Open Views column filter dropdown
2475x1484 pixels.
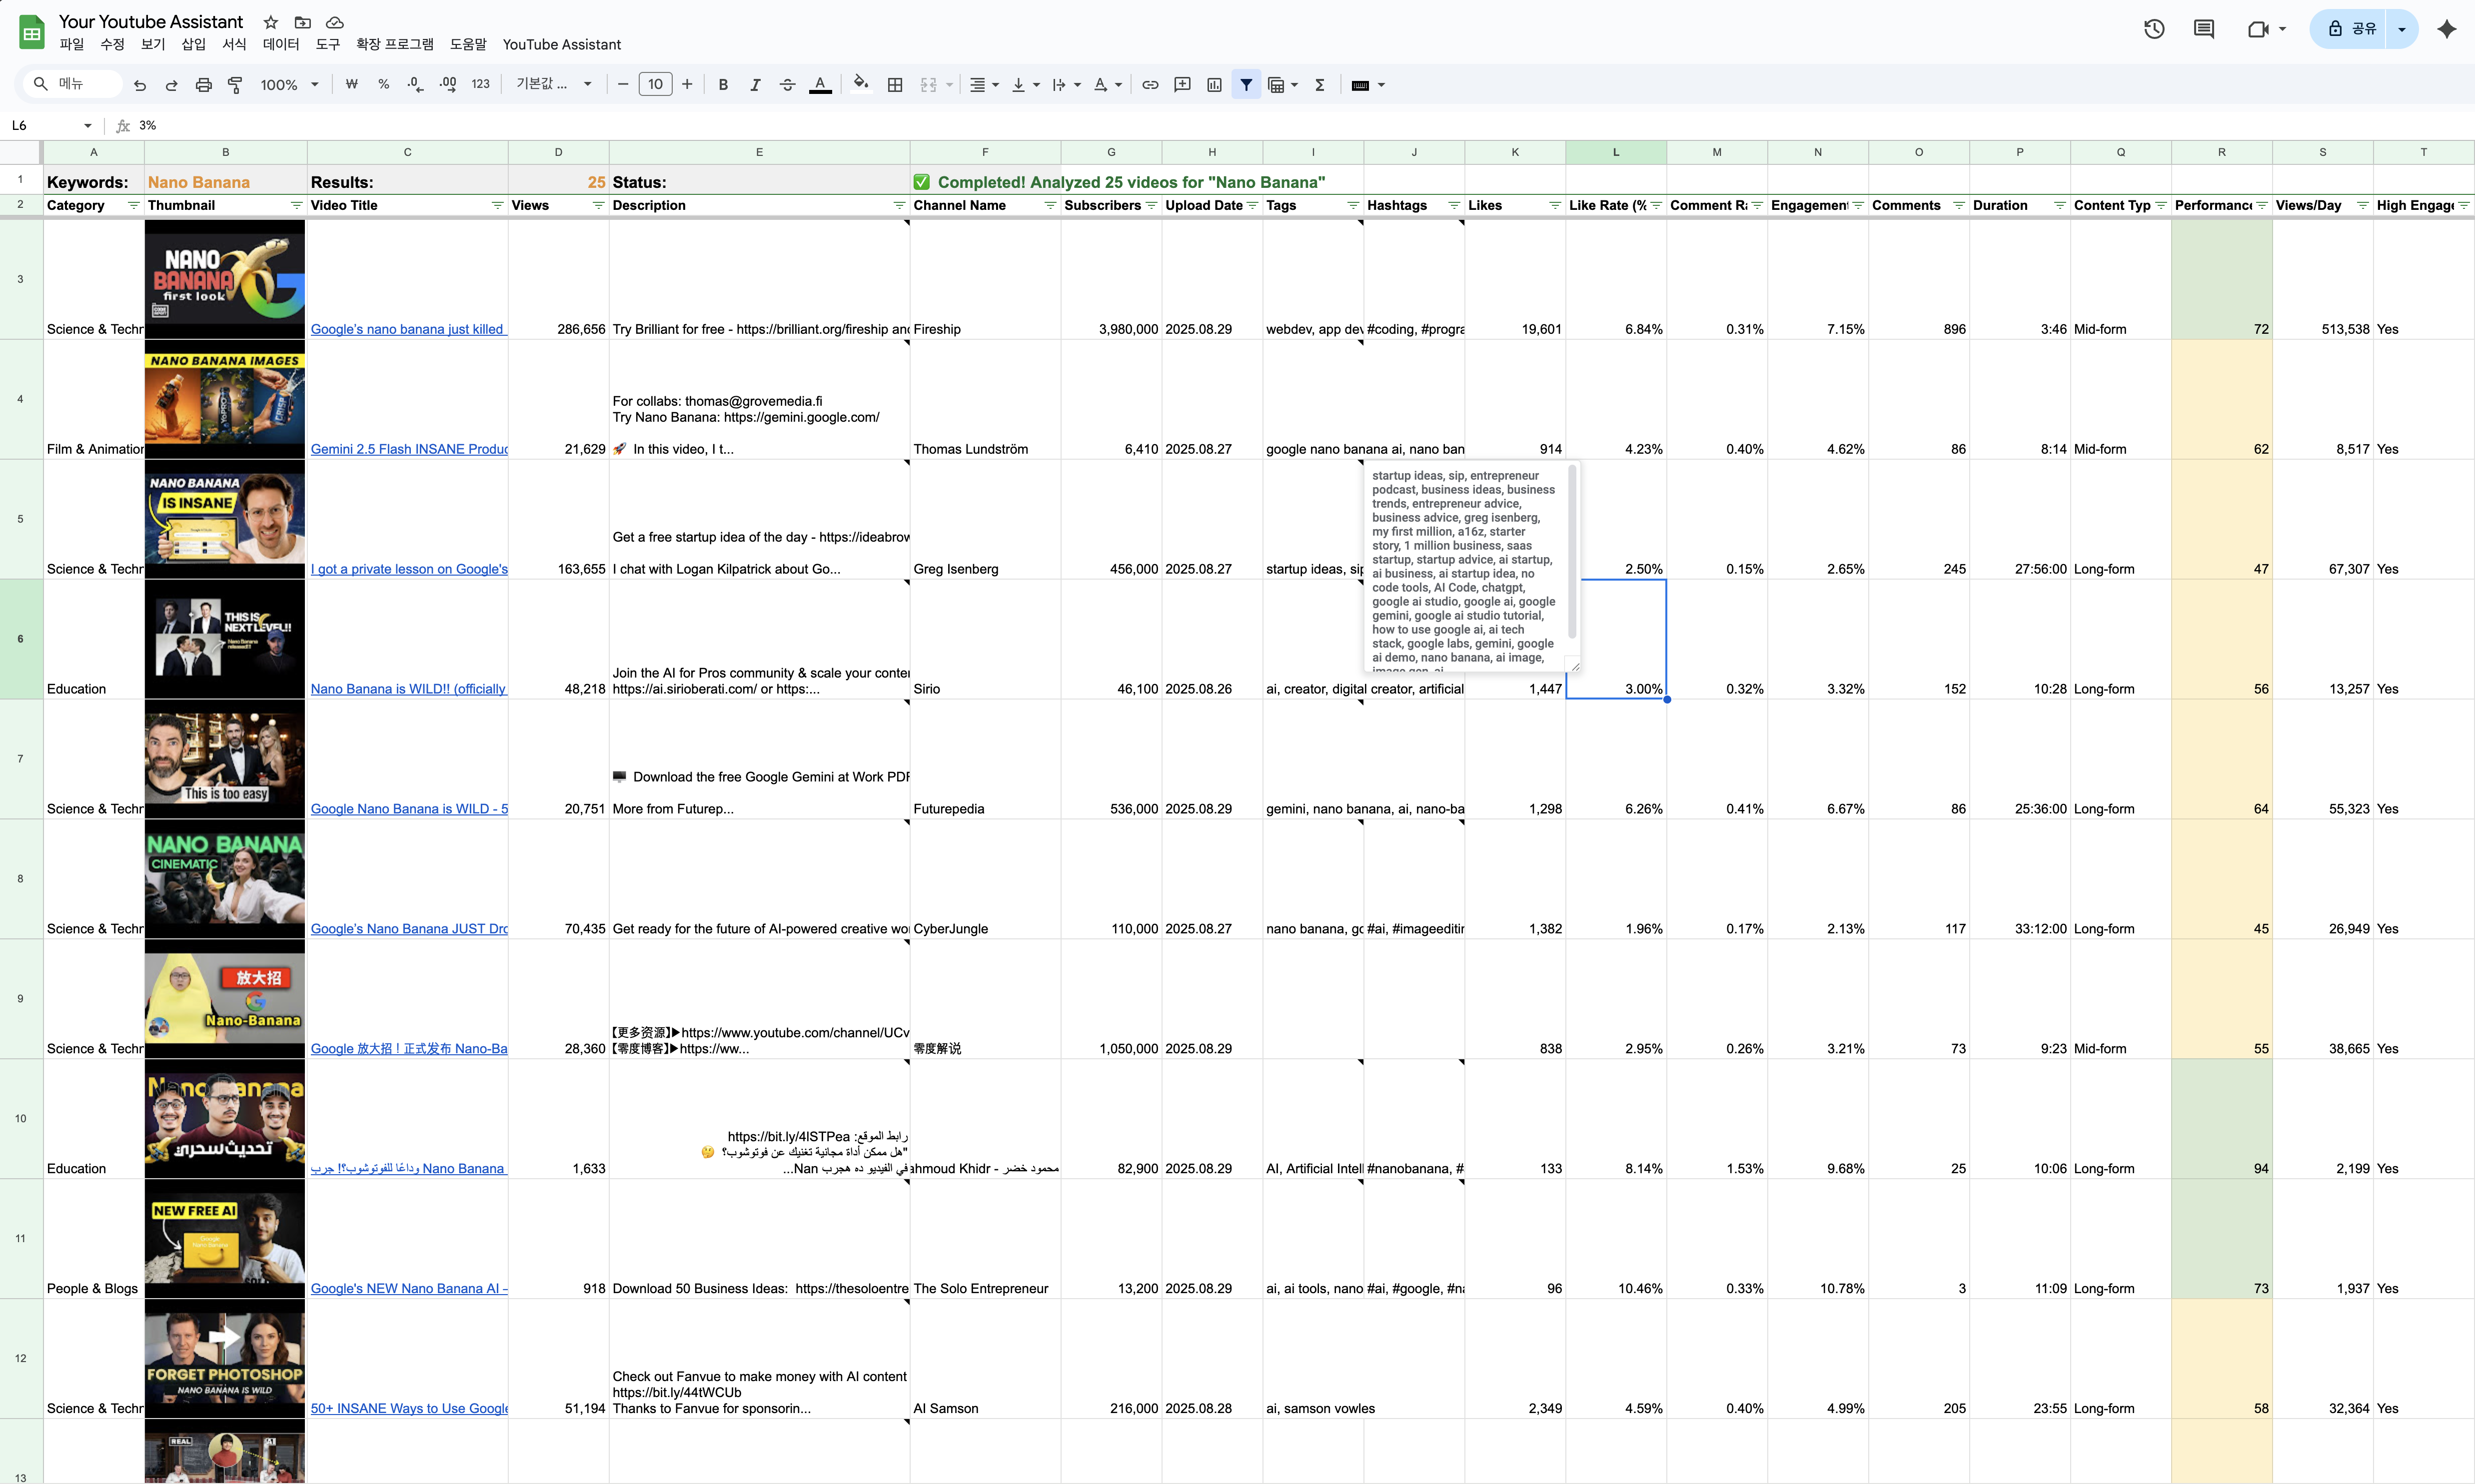pos(598,205)
